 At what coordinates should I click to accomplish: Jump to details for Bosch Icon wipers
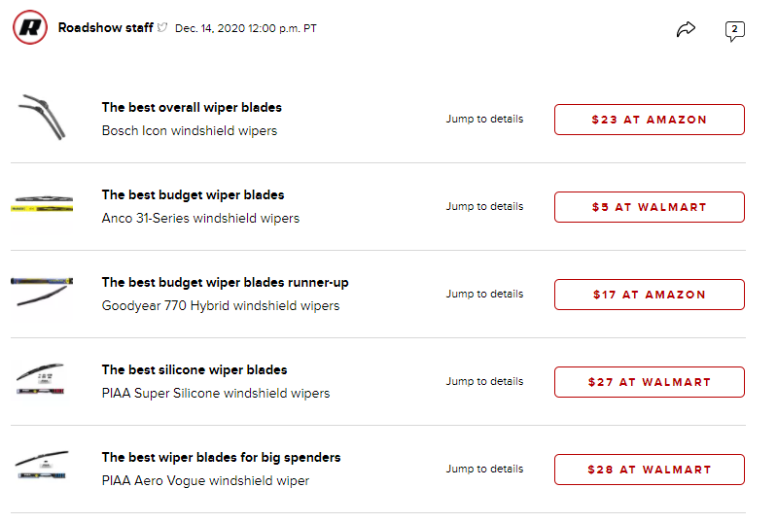[x=484, y=120]
